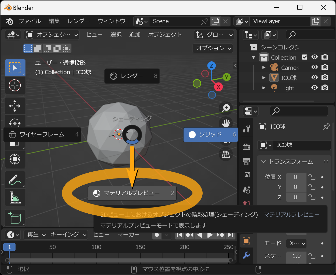This screenshot has width=336, height=275.
Task: Open ウィンドウ menu
Action: point(111,21)
